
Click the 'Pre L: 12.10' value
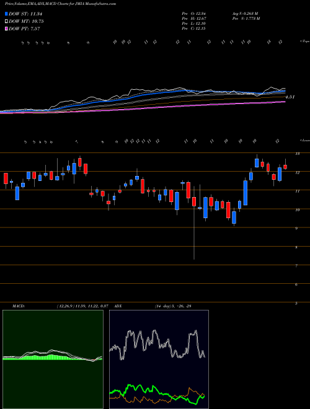(194, 24)
